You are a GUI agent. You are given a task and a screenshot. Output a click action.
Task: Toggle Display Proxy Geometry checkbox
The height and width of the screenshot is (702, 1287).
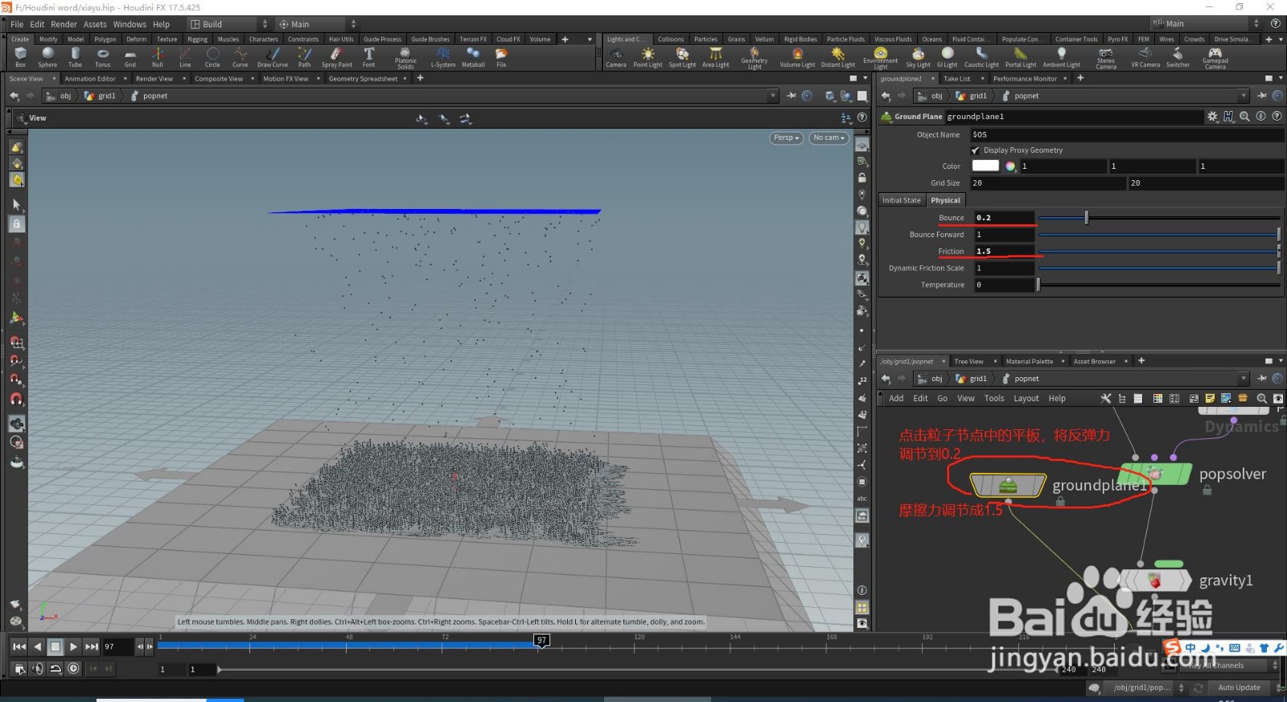(976, 150)
